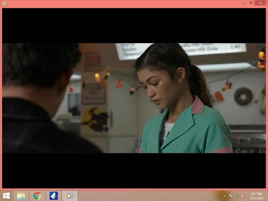Click the media player icon in title bar
The height and width of the screenshot is (201, 268).
point(5,4)
